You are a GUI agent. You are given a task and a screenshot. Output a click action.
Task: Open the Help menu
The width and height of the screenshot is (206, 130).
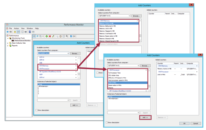[x=37, y=28]
